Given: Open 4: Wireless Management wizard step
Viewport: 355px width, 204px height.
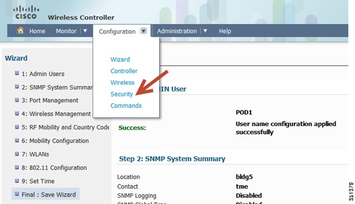Looking at the screenshot, I should pos(56,114).
